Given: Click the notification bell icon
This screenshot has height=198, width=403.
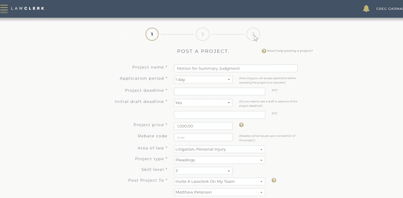Looking at the screenshot, I should point(366,9).
